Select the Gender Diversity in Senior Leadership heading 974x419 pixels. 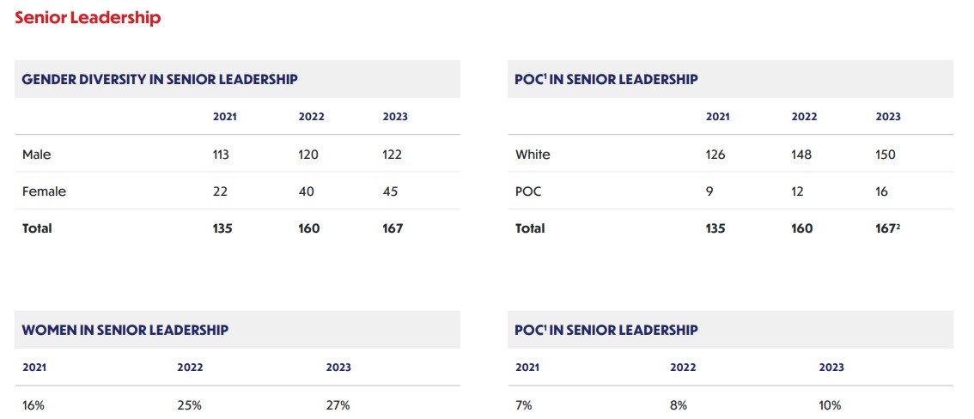[x=160, y=79]
